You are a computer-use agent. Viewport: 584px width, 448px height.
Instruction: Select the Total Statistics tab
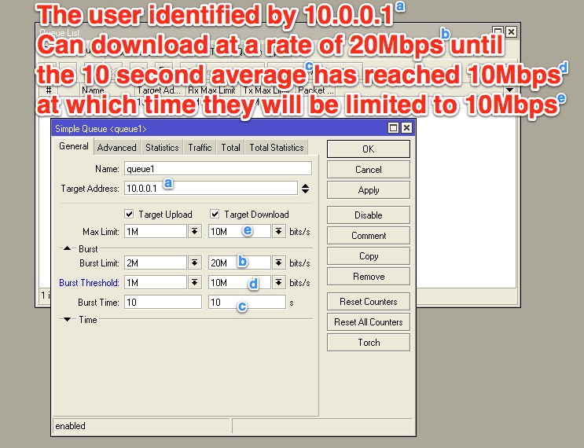[276, 147]
